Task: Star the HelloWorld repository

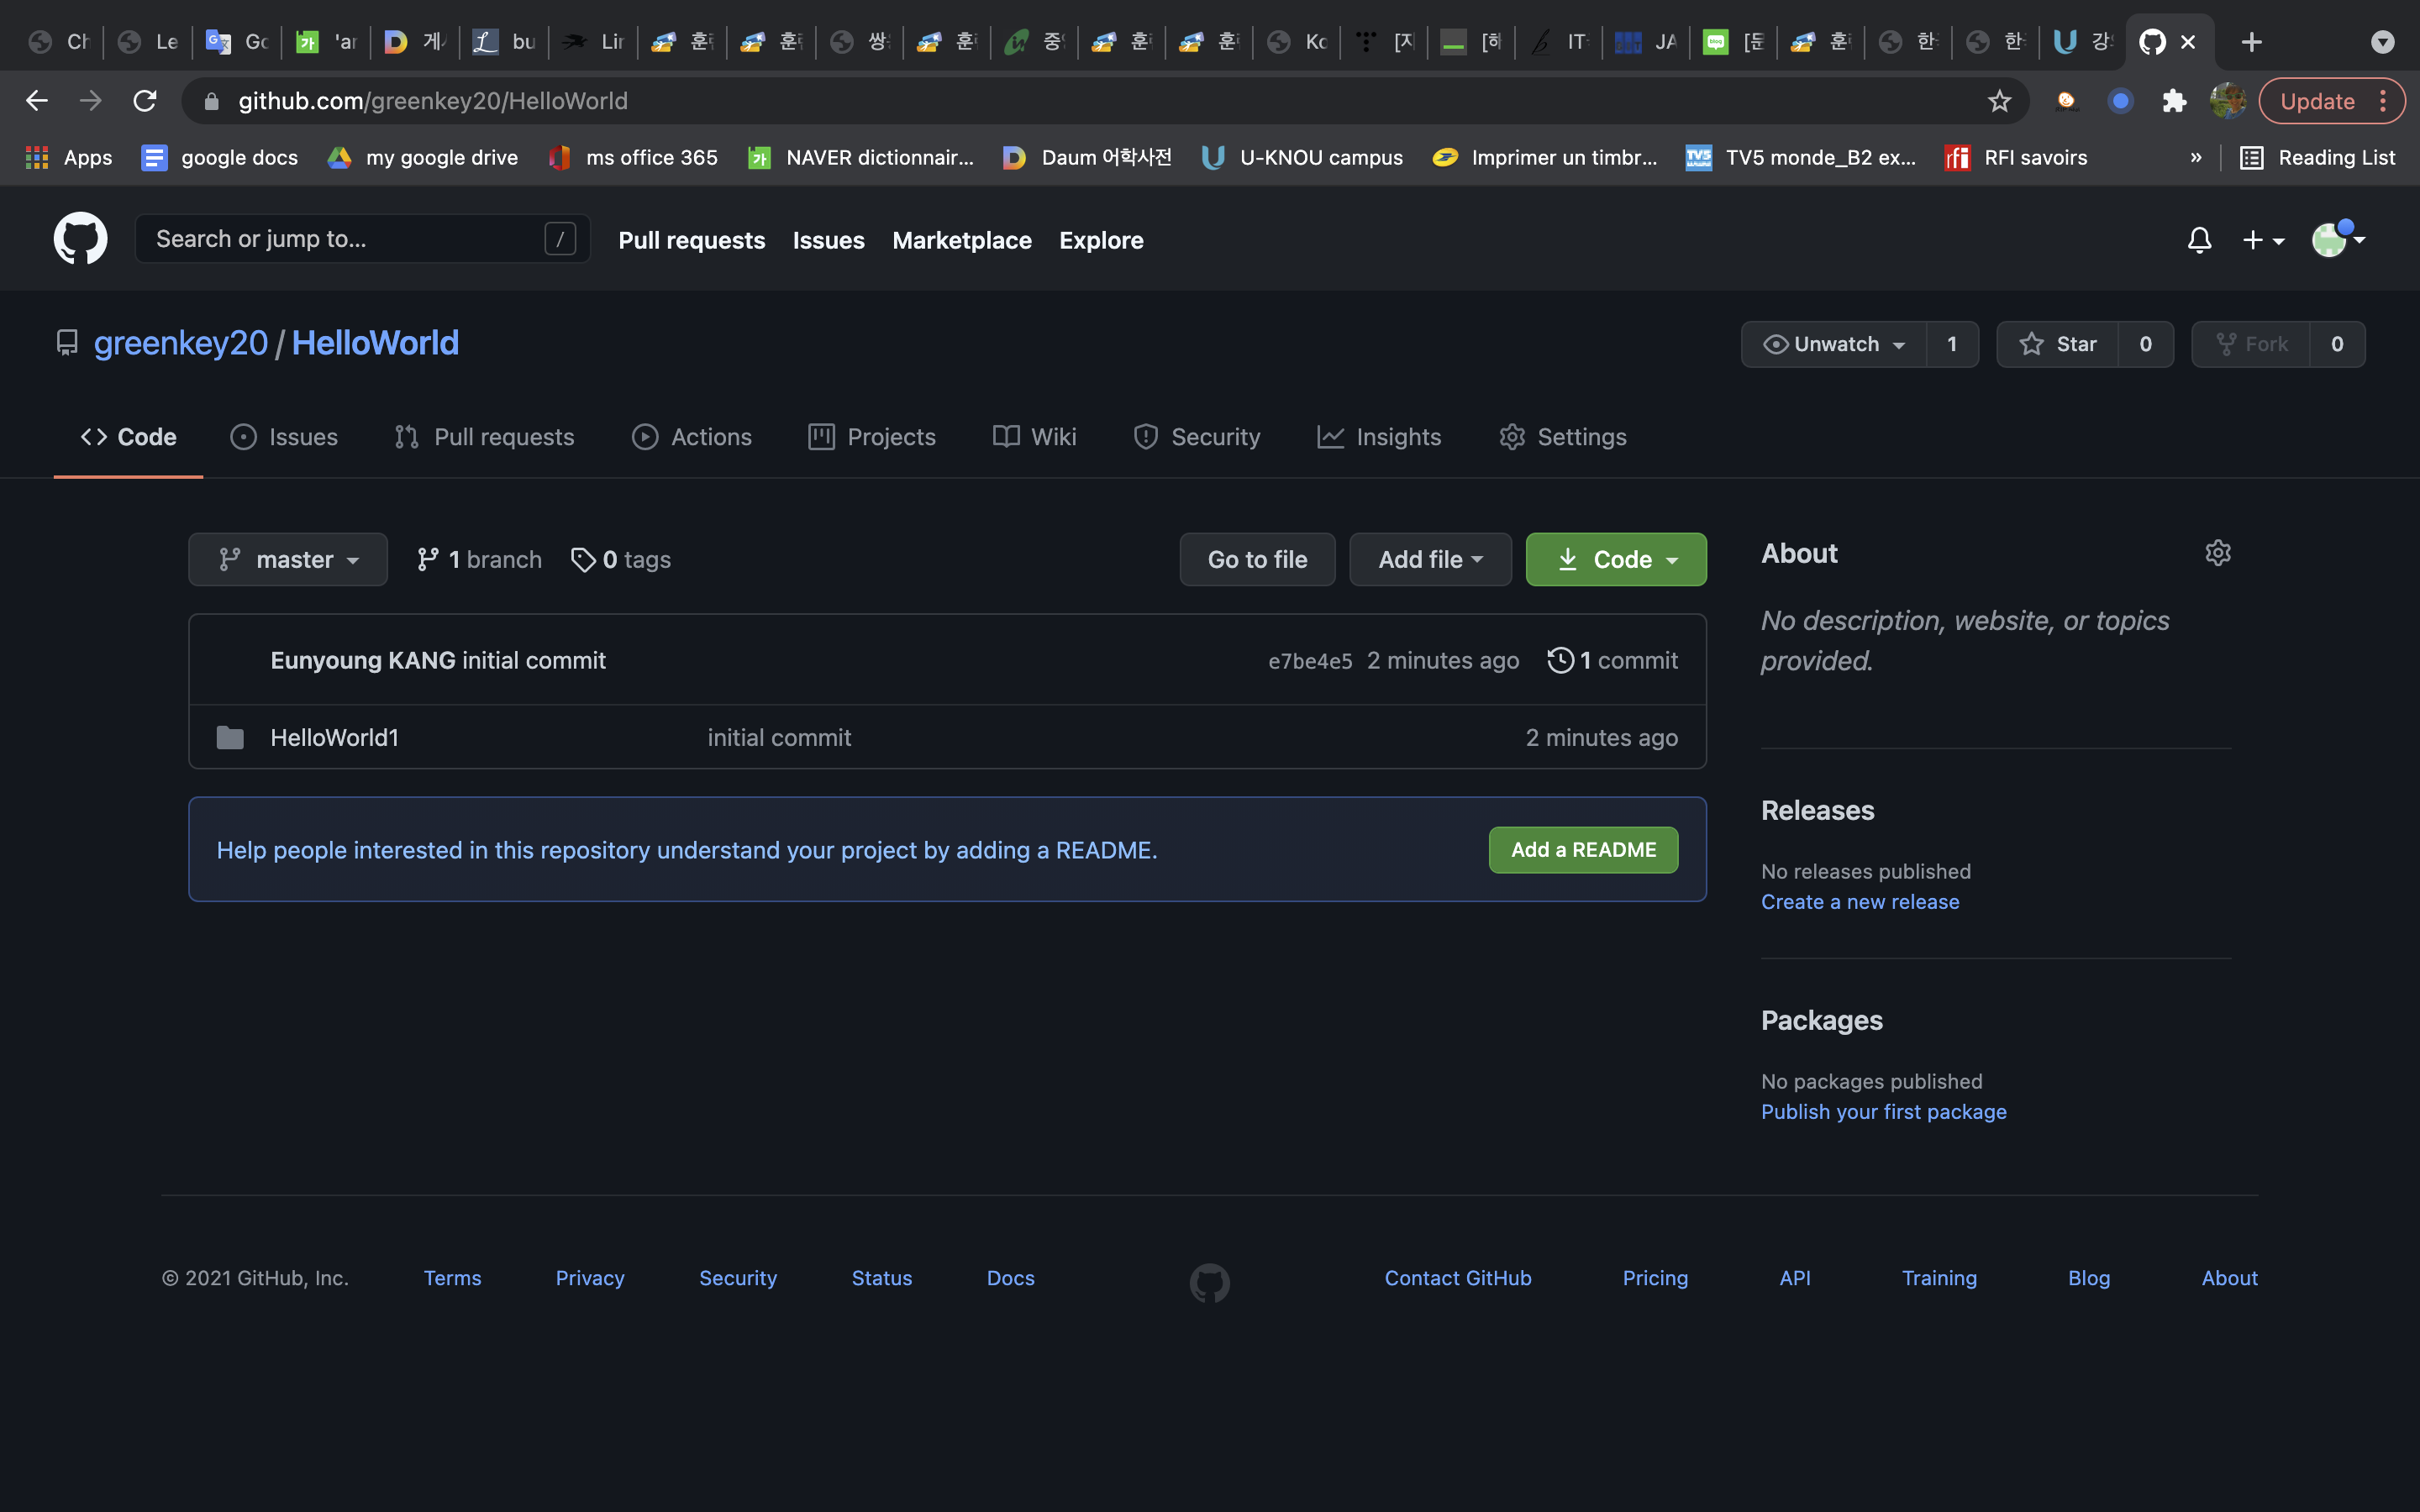Action: 2058,344
